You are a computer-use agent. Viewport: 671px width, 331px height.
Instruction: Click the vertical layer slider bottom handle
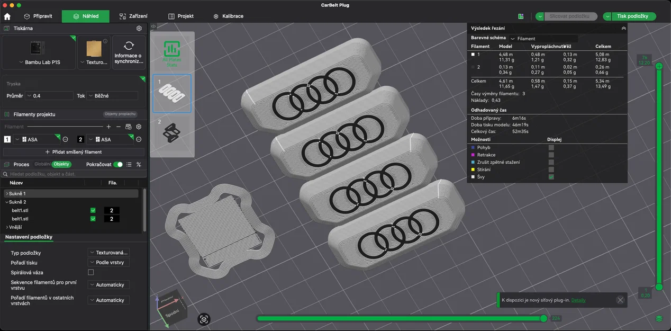pos(659,287)
